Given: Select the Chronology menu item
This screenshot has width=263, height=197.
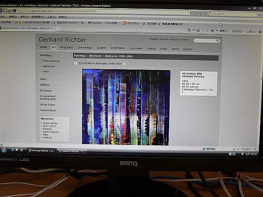Looking at the screenshot, I should 85,47.
